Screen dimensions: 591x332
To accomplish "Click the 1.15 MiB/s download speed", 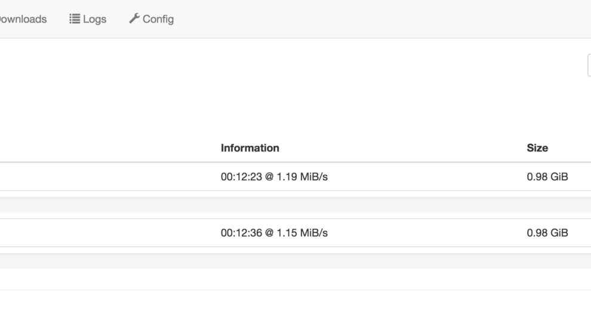I will coord(301,233).
